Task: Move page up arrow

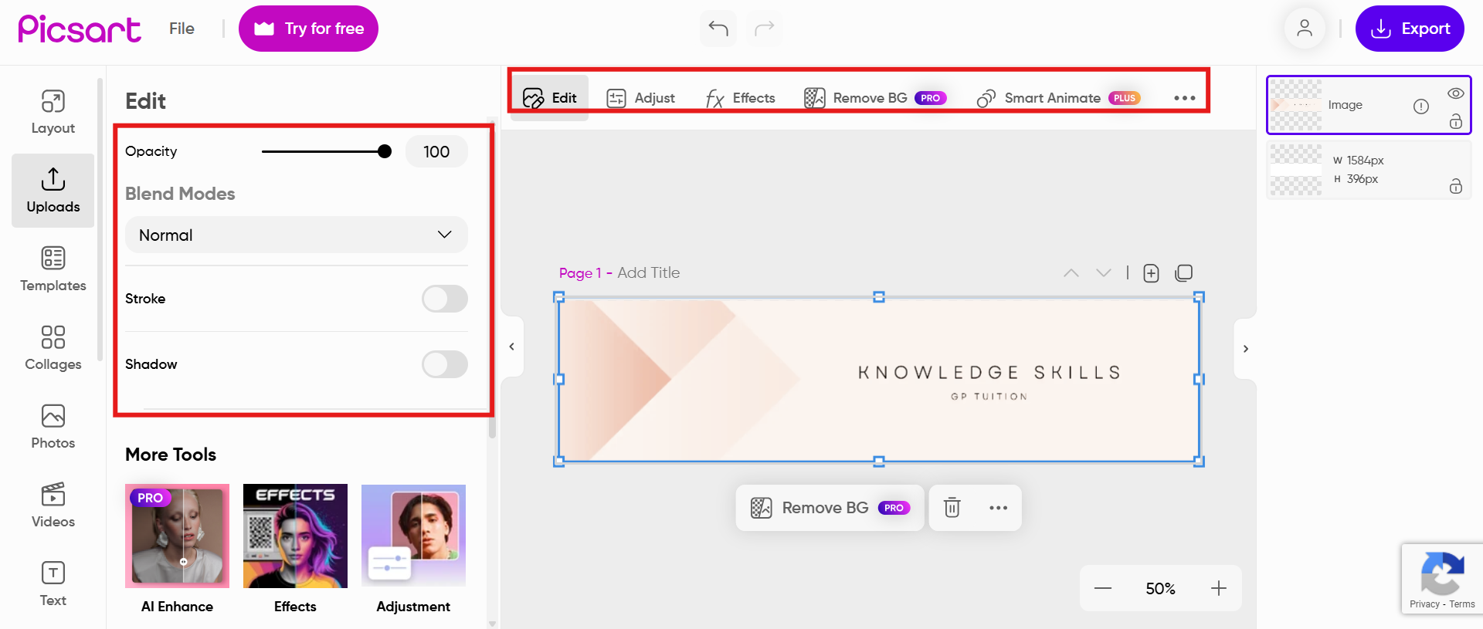Action: point(1071,273)
